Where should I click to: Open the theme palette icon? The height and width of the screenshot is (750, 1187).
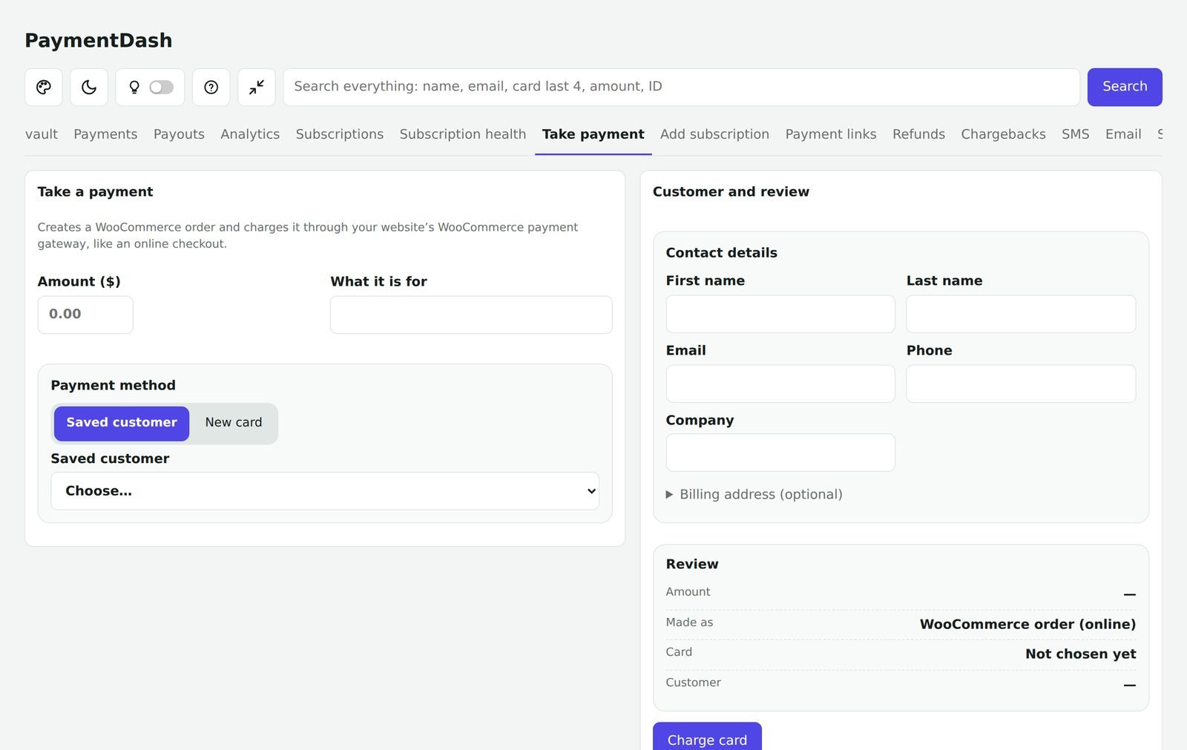coord(44,88)
